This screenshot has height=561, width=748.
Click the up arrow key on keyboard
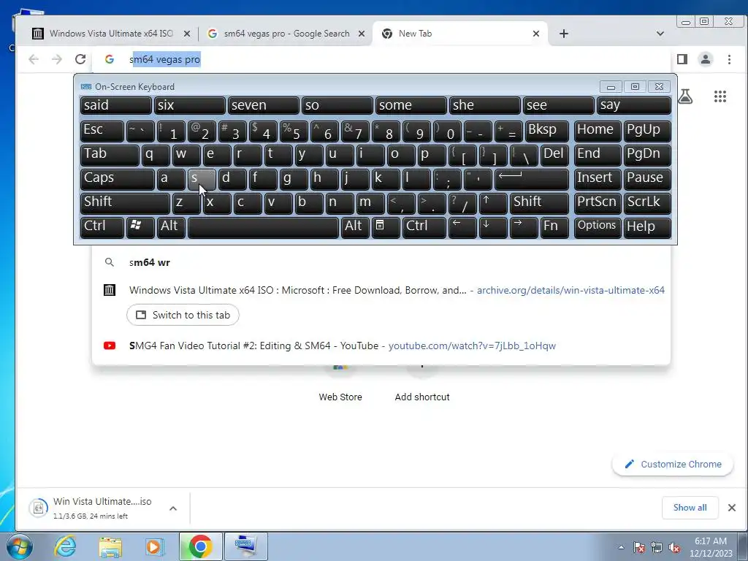pyautogui.click(x=493, y=203)
